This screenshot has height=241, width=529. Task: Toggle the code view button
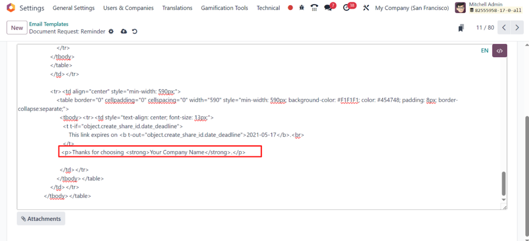(500, 51)
